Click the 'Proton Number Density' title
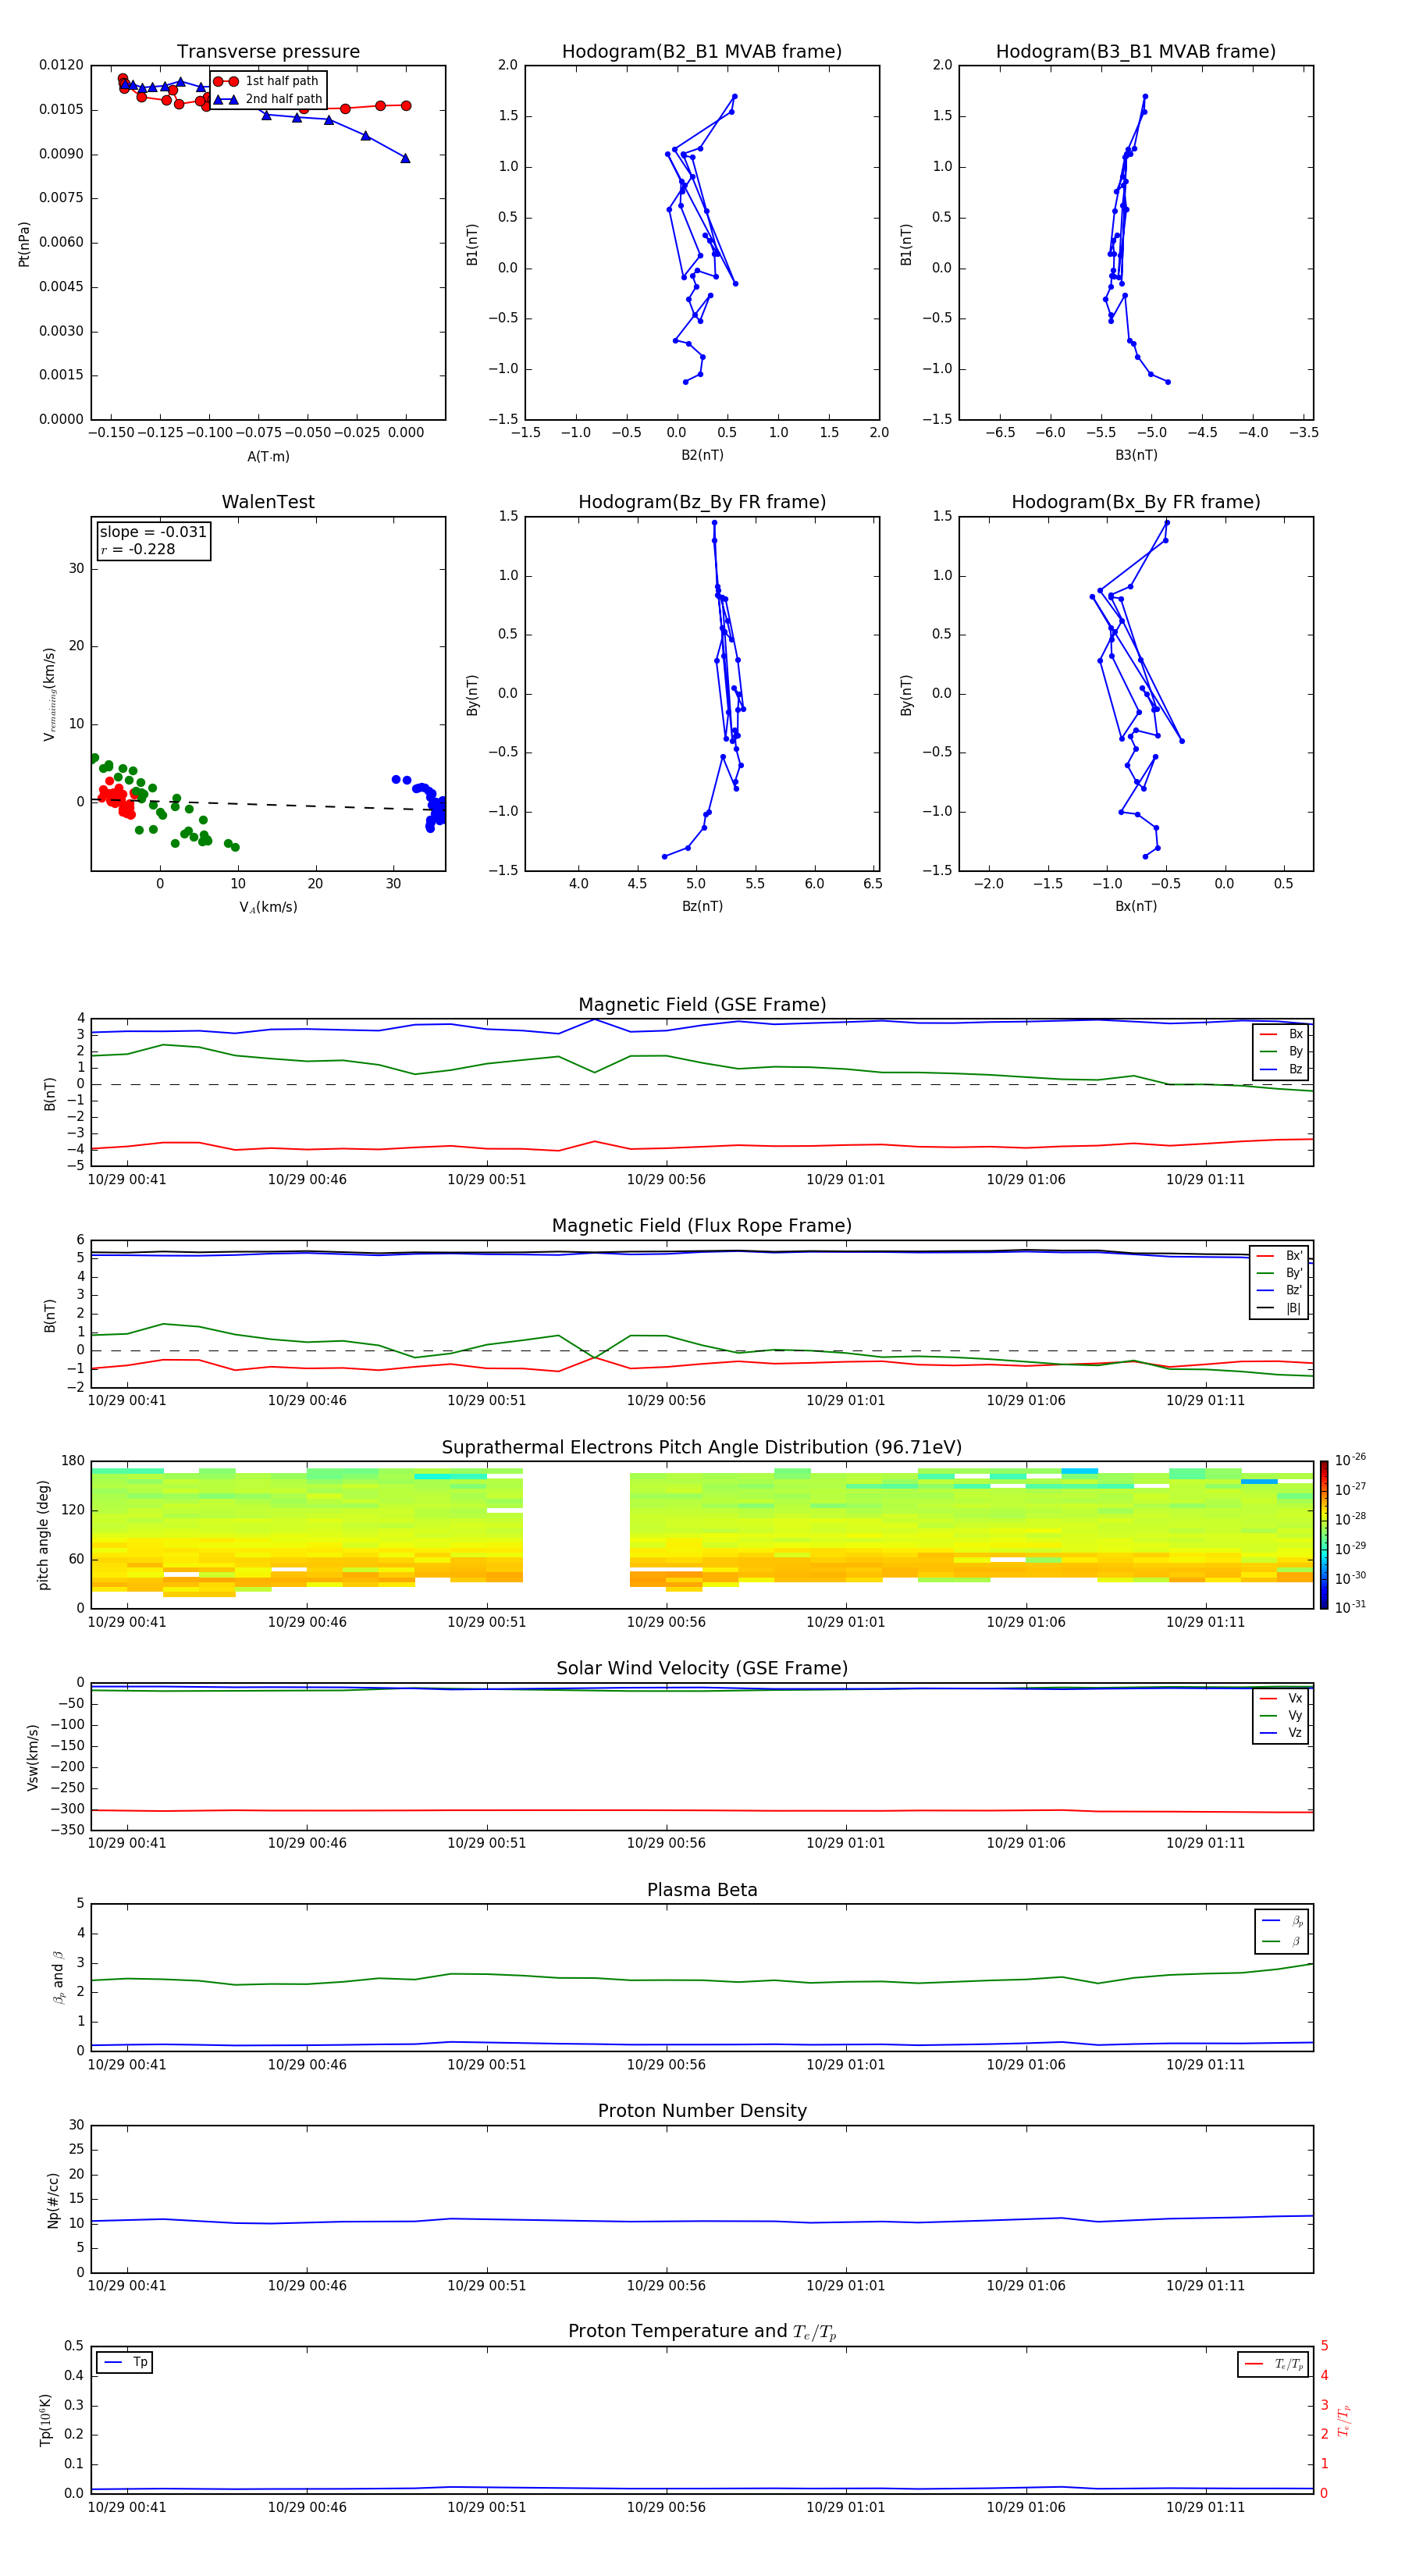 tap(702, 2111)
